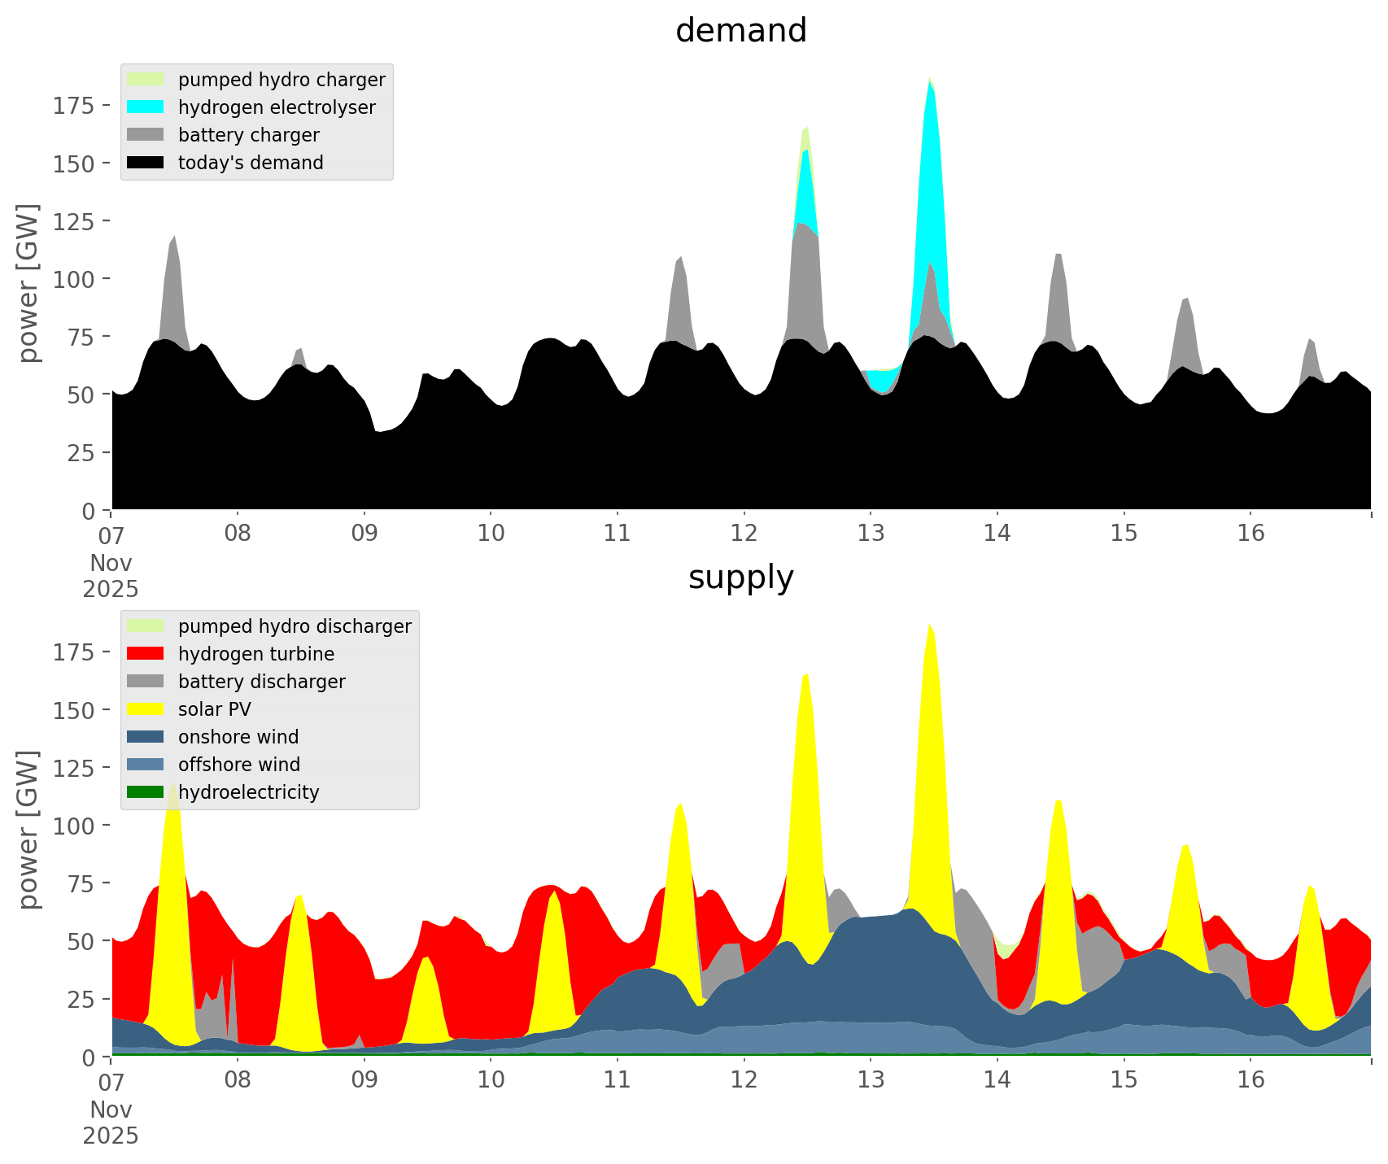Click the battery discharger legend label
1388x1164 pixels.
[x=261, y=682]
